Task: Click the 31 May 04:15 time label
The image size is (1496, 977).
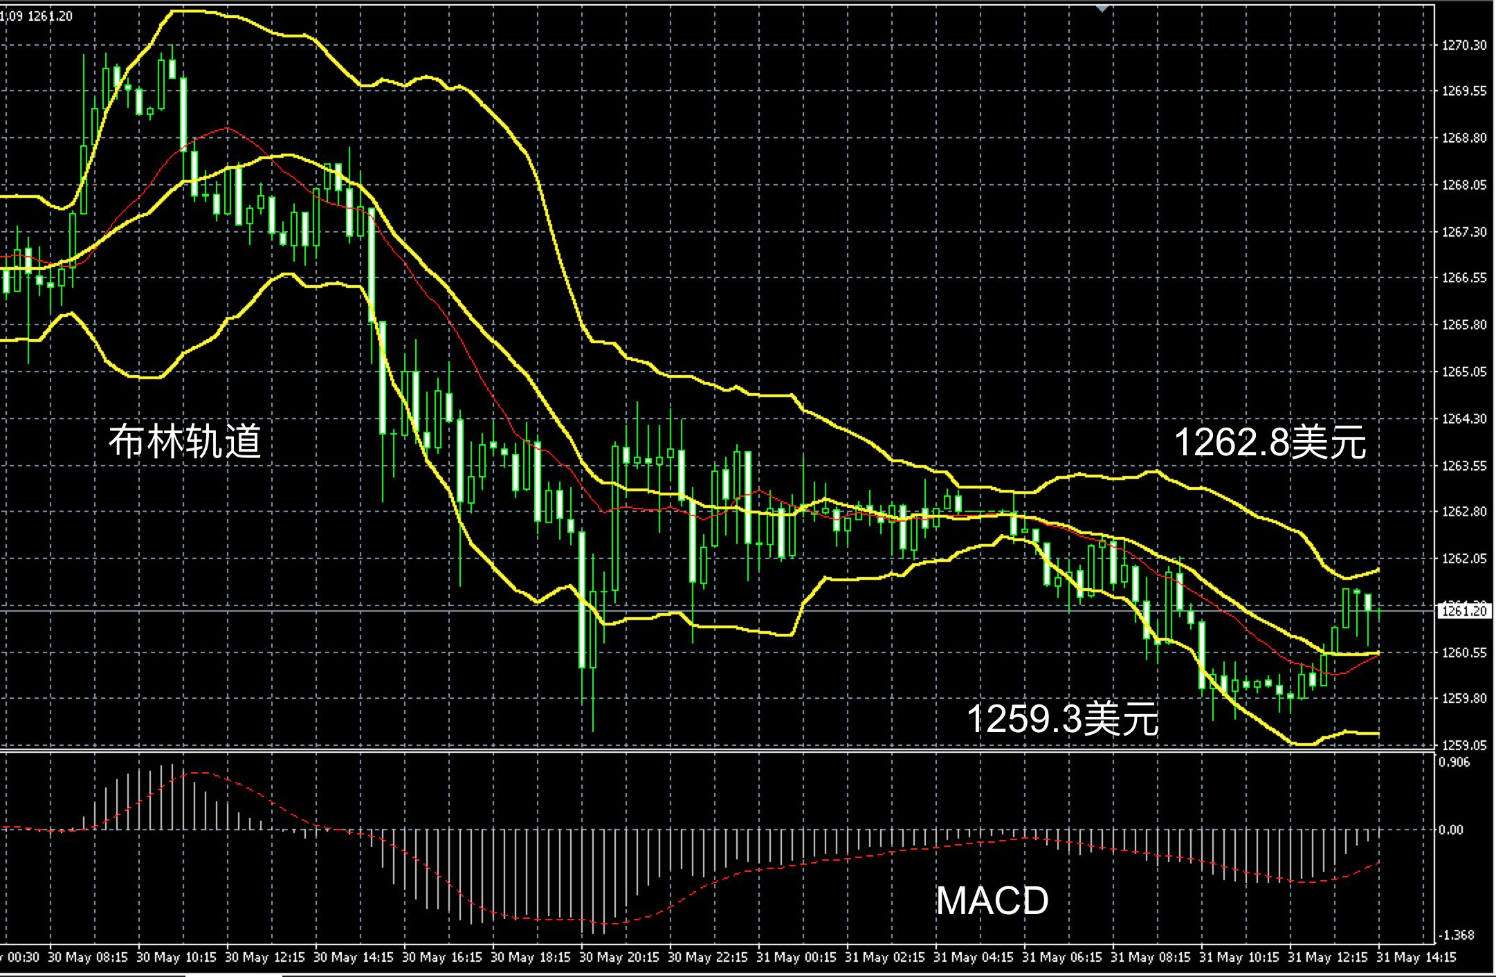Action: point(974,958)
